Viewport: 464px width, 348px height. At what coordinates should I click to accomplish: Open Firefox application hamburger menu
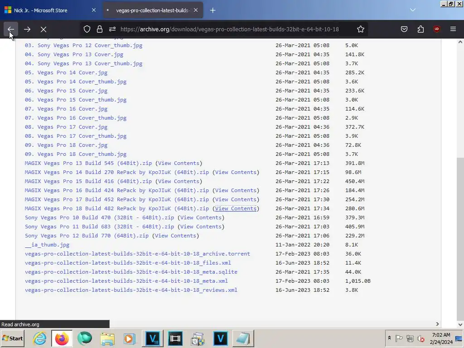453,29
